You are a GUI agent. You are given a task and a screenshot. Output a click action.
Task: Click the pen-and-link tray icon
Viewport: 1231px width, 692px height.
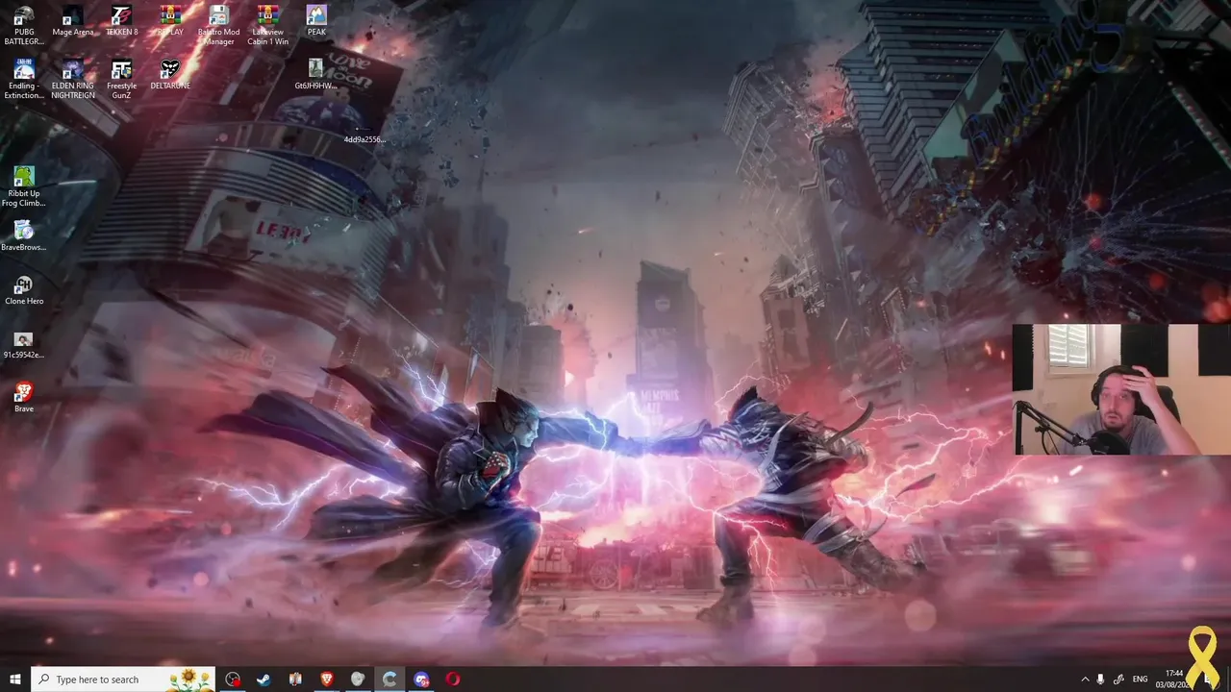pos(1118,680)
